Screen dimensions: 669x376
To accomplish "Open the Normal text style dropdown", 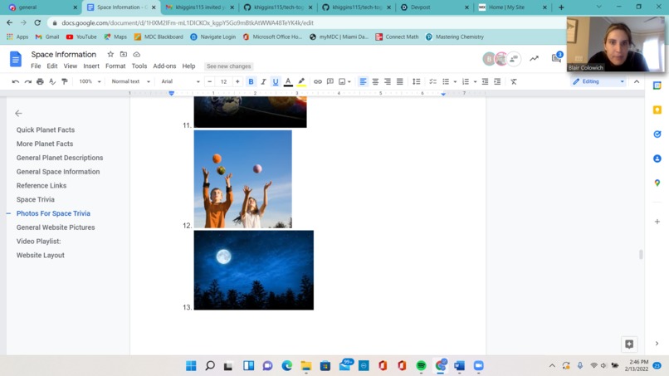I will tap(130, 81).
